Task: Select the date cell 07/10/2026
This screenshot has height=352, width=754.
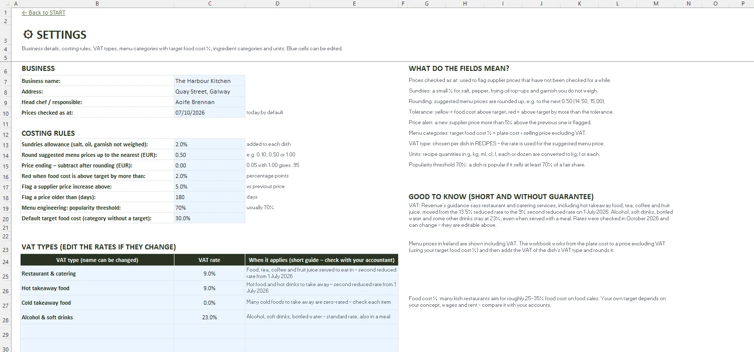Action: (210, 113)
